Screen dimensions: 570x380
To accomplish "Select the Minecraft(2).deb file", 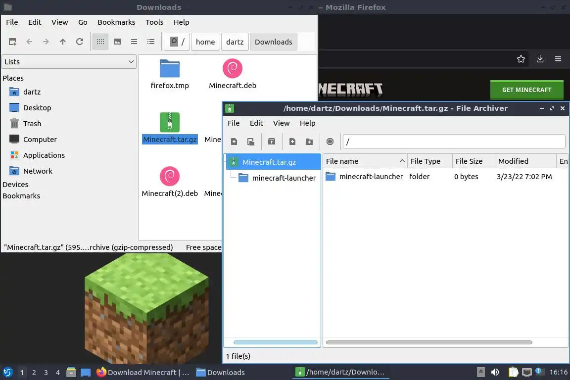I will pyautogui.click(x=170, y=182).
